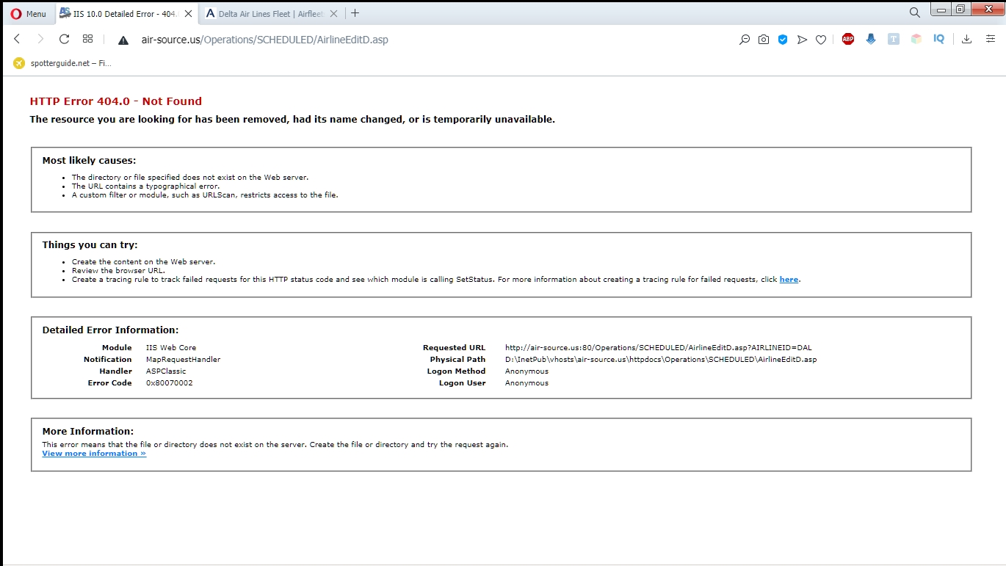Click the address bar URL
The height and width of the screenshot is (566, 1006).
[x=264, y=40]
